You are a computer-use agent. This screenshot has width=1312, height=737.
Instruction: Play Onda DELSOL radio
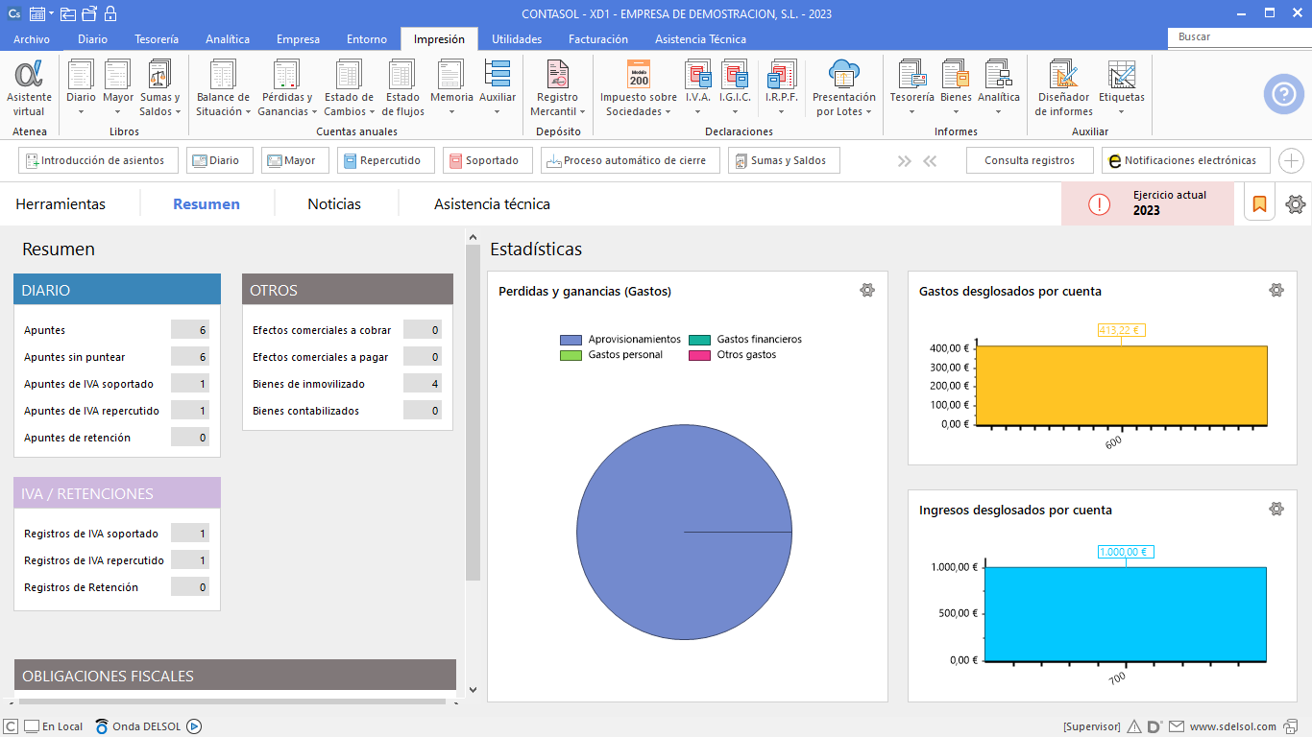click(x=194, y=726)
